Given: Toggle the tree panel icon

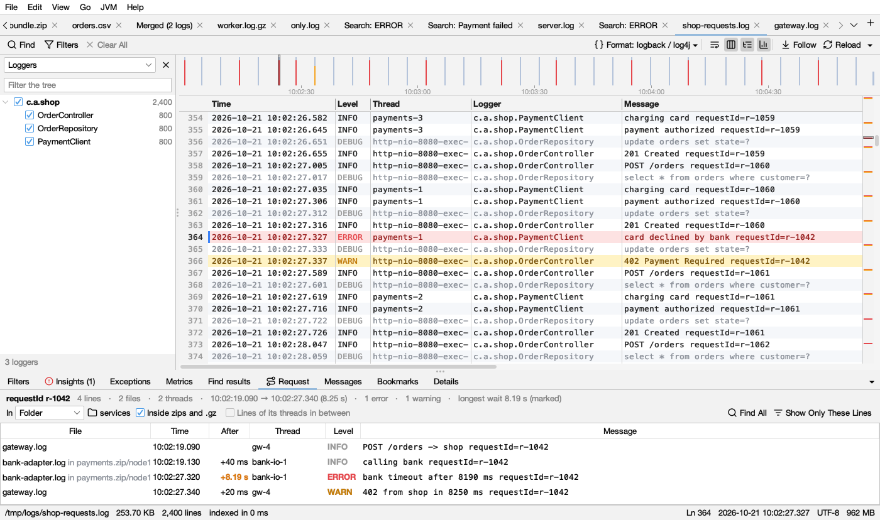Looking at the screenshot, I should point(747,45).
